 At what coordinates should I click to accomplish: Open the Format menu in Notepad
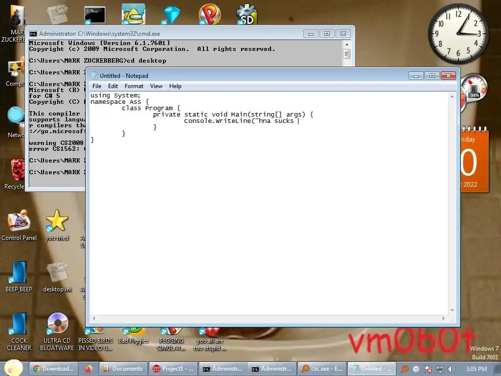click(134, 86)
